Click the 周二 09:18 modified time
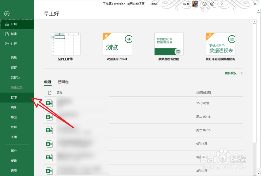The width and height of the screenshot is (261, 176). [203, 117]
